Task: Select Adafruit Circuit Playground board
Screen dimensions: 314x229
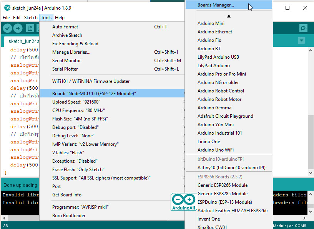Action: point(229,116)
